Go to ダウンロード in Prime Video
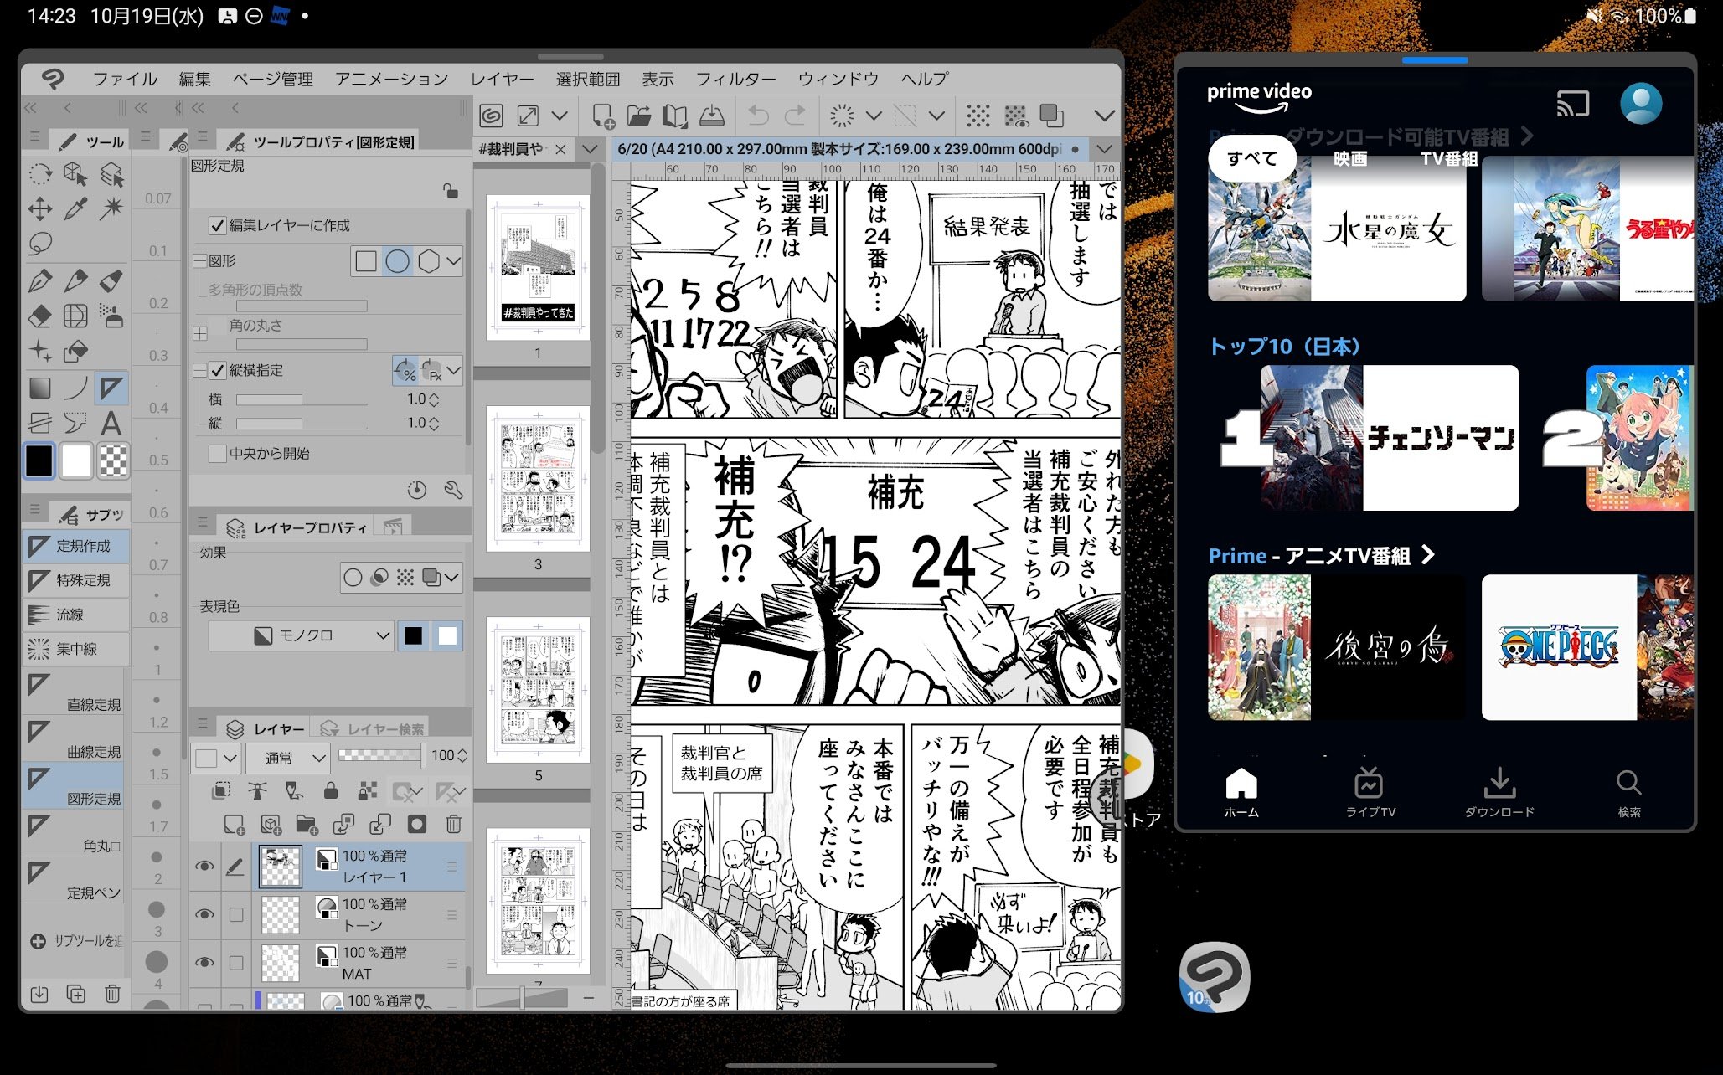Screen dimensions: 1723x1075 (x=1499, y=793)
